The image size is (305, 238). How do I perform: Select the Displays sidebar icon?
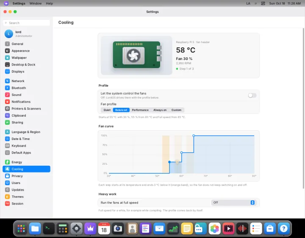[7, 71]
